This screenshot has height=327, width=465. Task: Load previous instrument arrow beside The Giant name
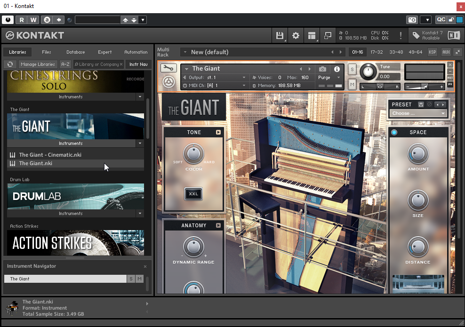coord(301,69)
